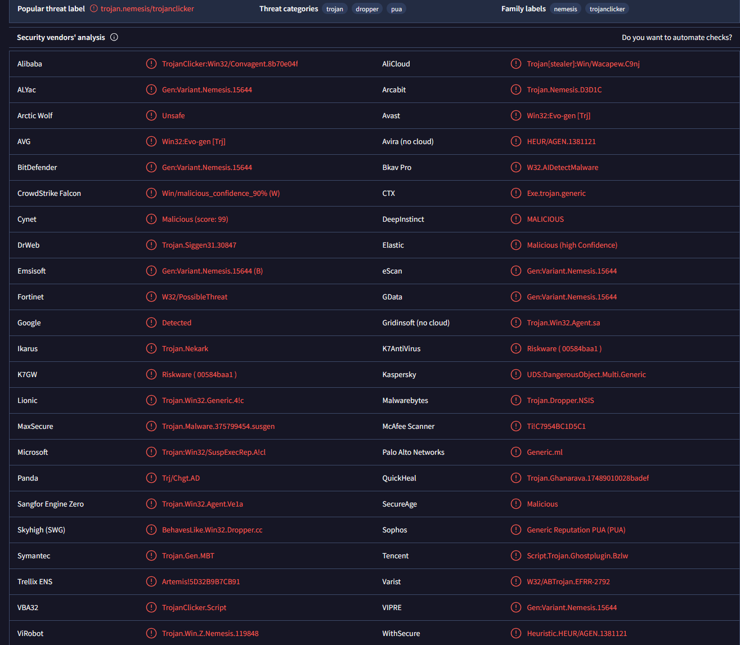Click 'Malicious (score: 99)' Cynet result
The width and height of the screenshot is (740, 645).
coord(195,219)
